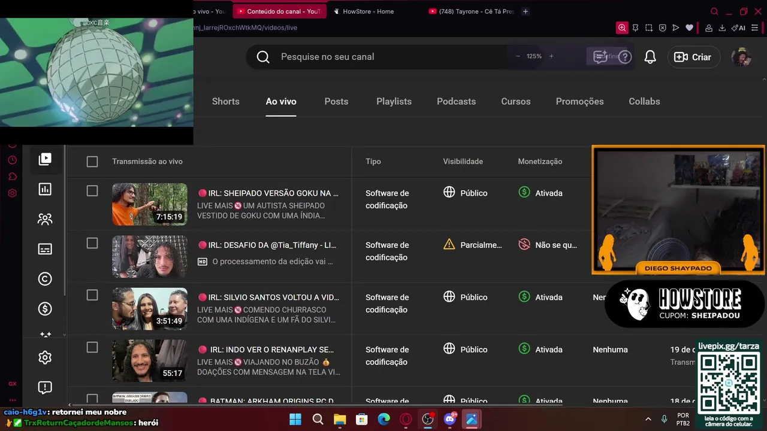Click the Criar button
This screenshot has height=431, width=767.
pos(693,57)
